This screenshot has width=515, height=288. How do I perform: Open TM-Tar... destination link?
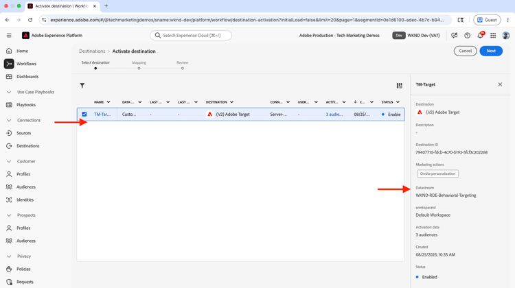pos(102,114)
